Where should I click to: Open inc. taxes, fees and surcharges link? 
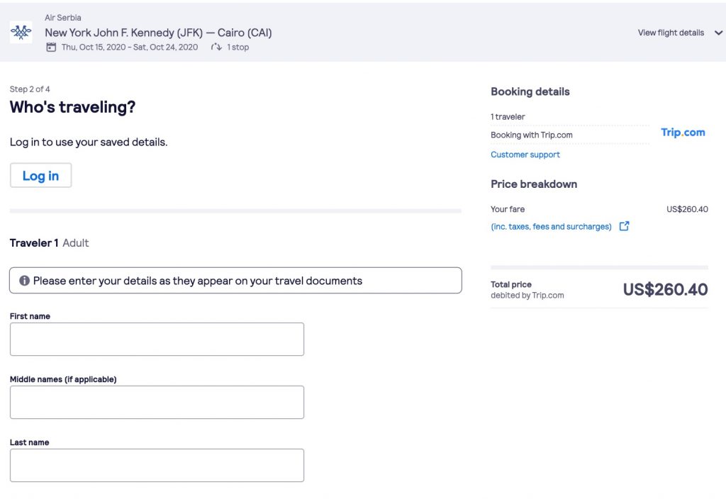[551, 227]
